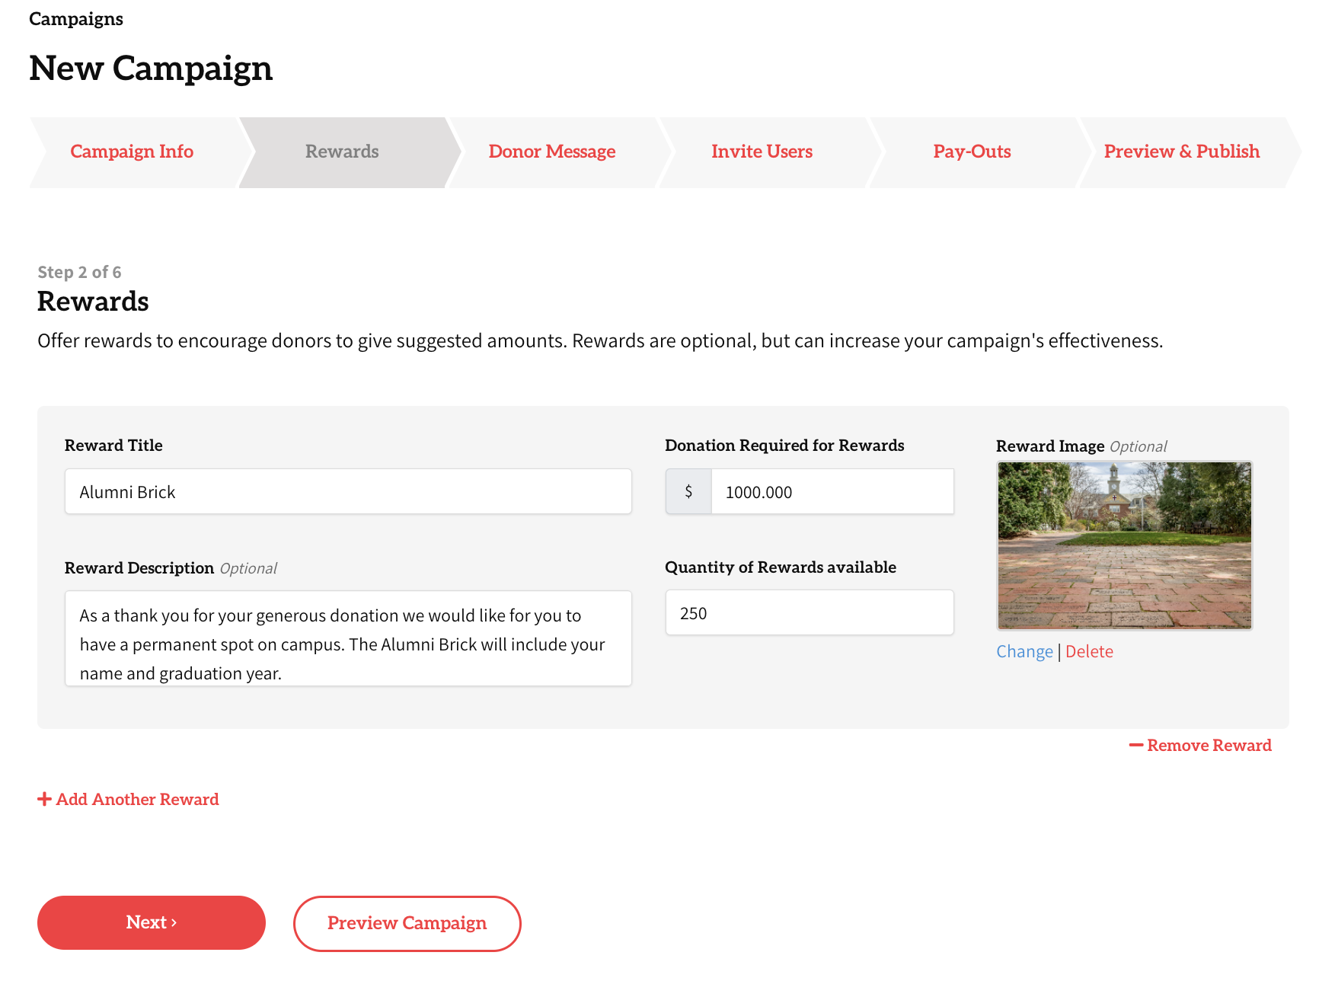Click the minus icon beside Remove Reward
Viewport: 1319px width, 981px height.
[x=1135, y=745]
